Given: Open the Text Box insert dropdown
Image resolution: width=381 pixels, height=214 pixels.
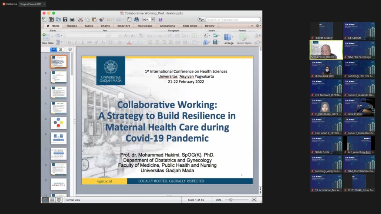Looking at the screenshot, I should pyautogui.click(x=206, y=35).
